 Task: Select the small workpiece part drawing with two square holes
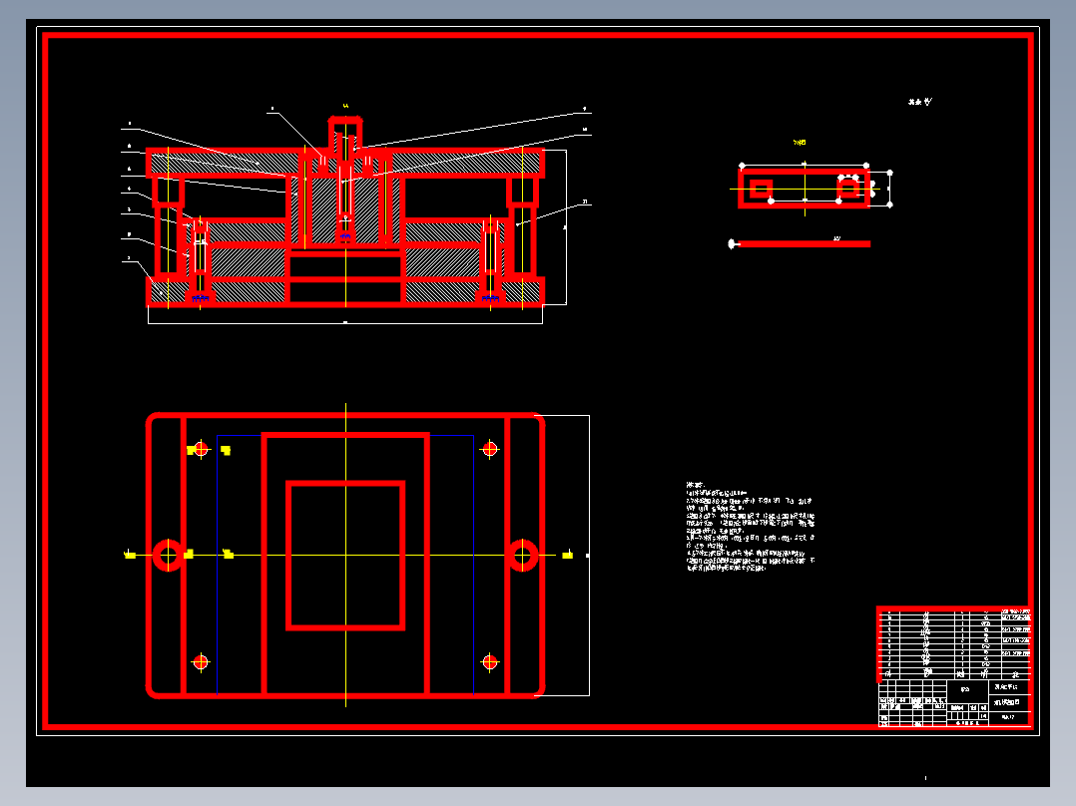(x=804, y=188)
